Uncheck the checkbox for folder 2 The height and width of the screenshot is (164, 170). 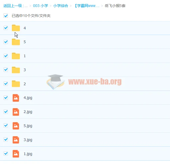click(6, 84)
